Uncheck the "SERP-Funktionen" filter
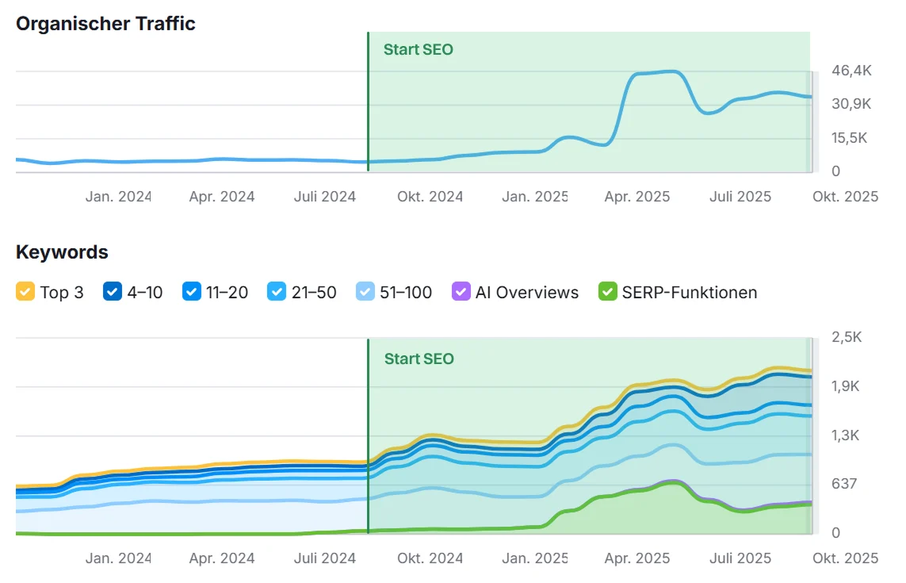906x583 pixels. point(608,292)
